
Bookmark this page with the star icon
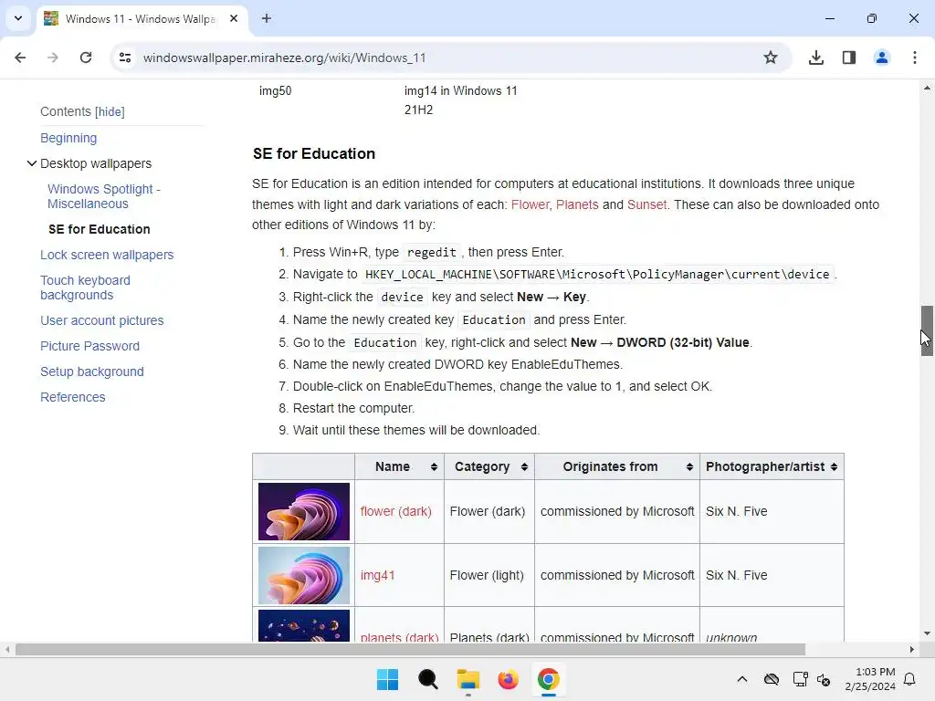pyautogui.click(x=771, y=58)
